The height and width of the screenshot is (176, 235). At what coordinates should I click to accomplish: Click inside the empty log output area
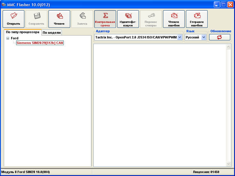160,105
